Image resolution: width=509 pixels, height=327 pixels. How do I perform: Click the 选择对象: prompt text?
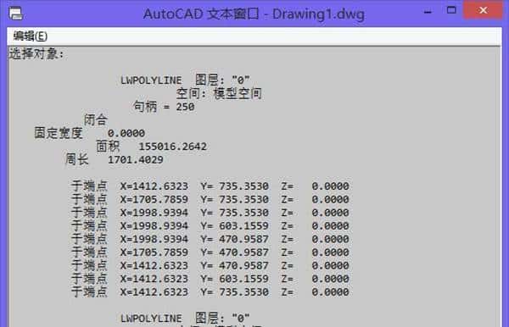coord(36,54)
